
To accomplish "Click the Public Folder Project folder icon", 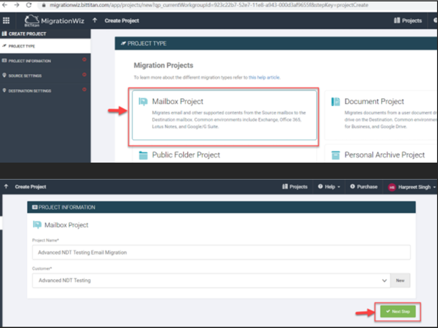I will [143, 155].
